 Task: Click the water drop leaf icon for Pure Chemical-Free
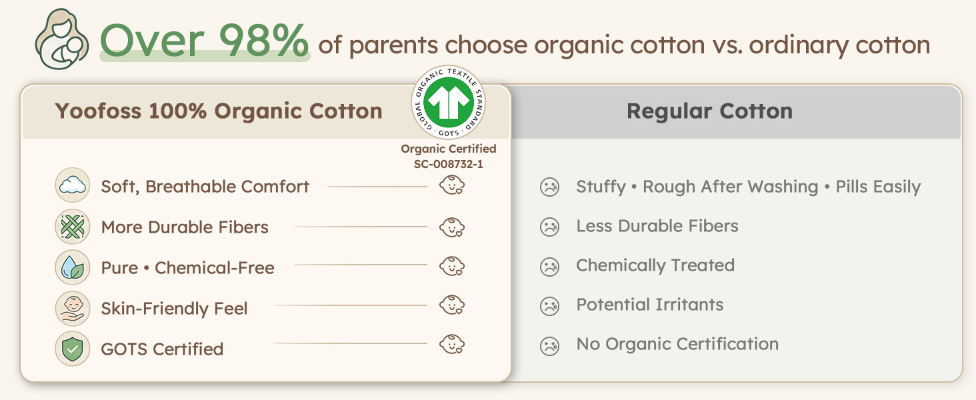coord(72,267)
